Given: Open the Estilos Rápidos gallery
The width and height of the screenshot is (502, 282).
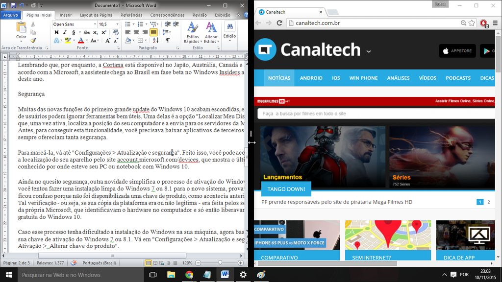Looking at the screenshot, I should (x=192, y=33).
